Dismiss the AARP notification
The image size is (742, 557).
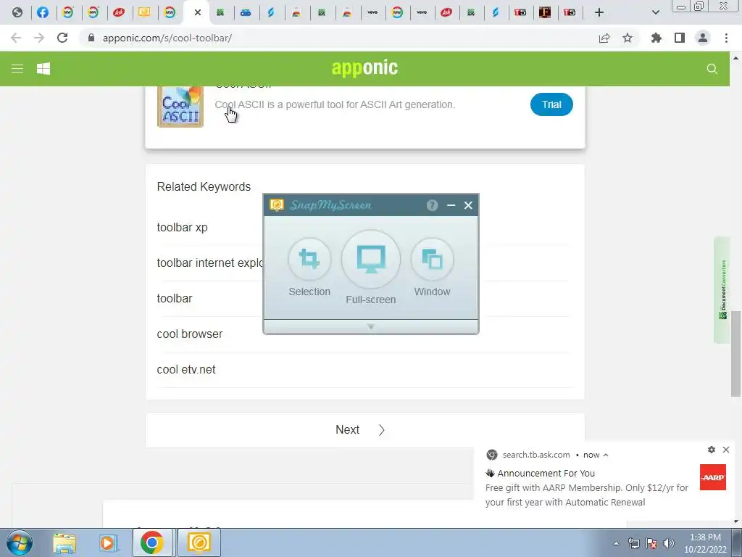726,450
